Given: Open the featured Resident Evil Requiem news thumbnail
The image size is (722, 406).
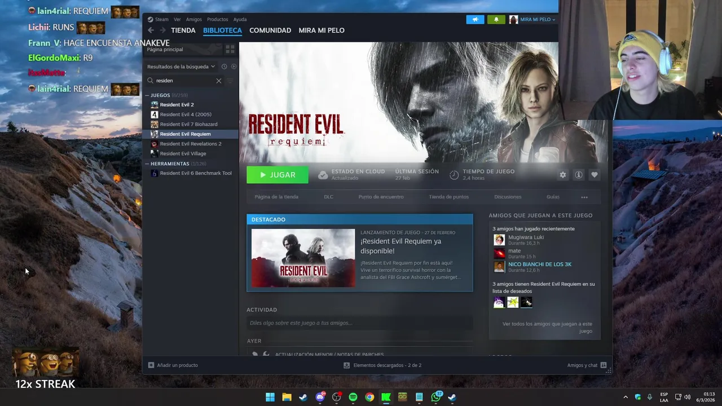Looking at the screenshot, I should [303, 258].
